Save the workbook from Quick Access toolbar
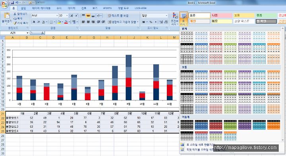This screenshot has height=156, width=286. [12, 3]
